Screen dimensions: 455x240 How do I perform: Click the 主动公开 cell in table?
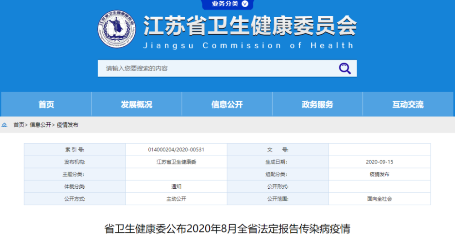(176, 199)
